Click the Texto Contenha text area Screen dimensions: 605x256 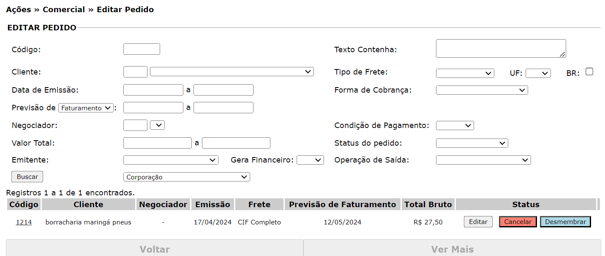501,48
